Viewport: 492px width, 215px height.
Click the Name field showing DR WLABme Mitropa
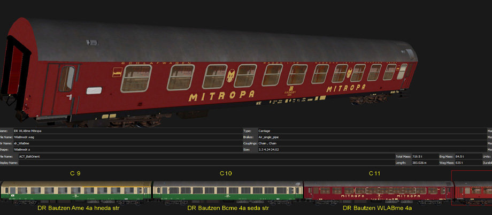(127, 130)
